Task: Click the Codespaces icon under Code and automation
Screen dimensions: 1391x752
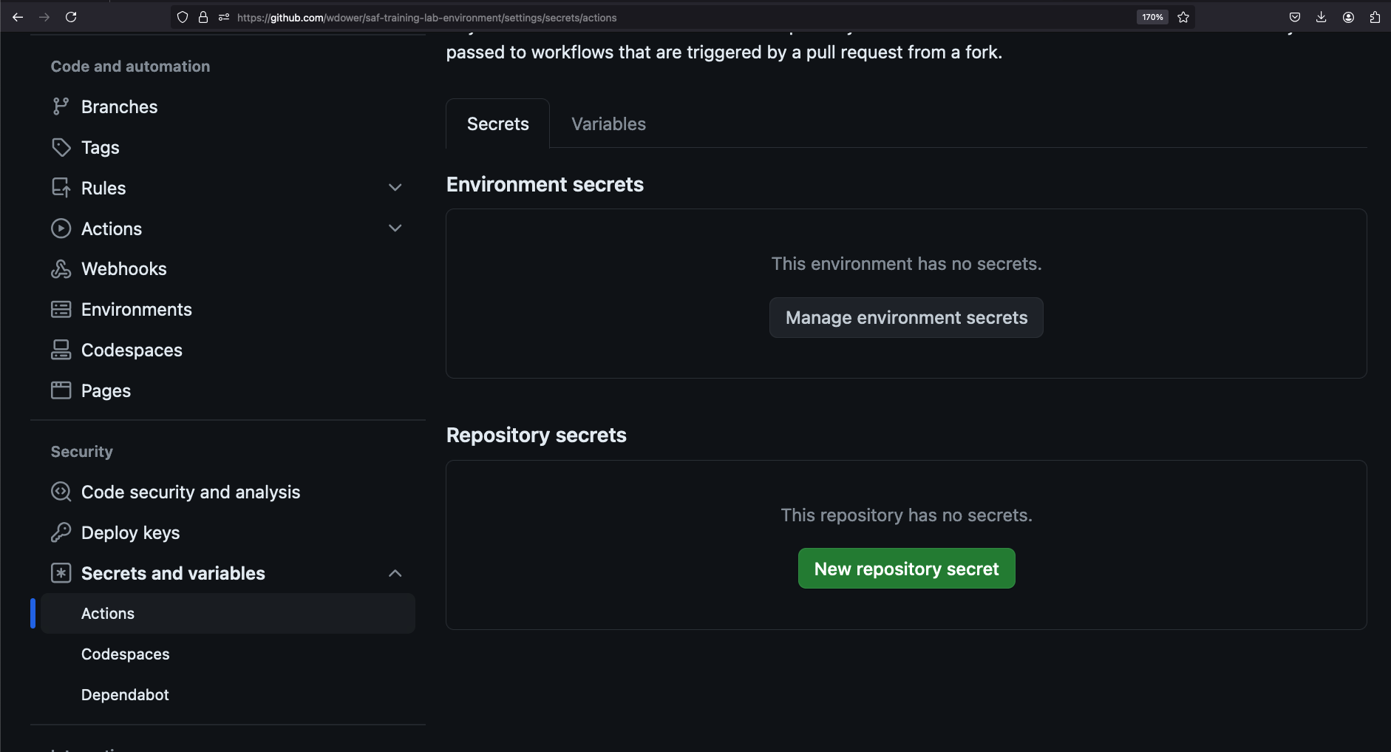Action: click(61, 350)
